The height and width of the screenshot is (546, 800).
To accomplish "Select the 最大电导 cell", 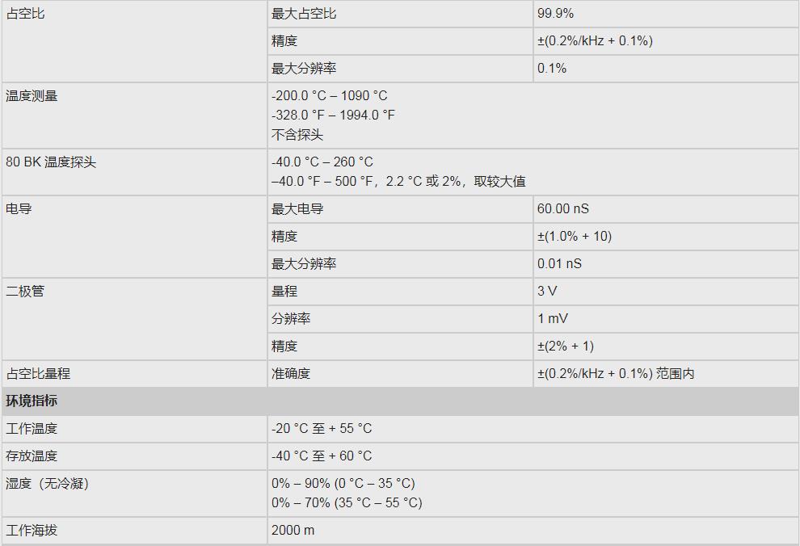I will tap(297, 209).
